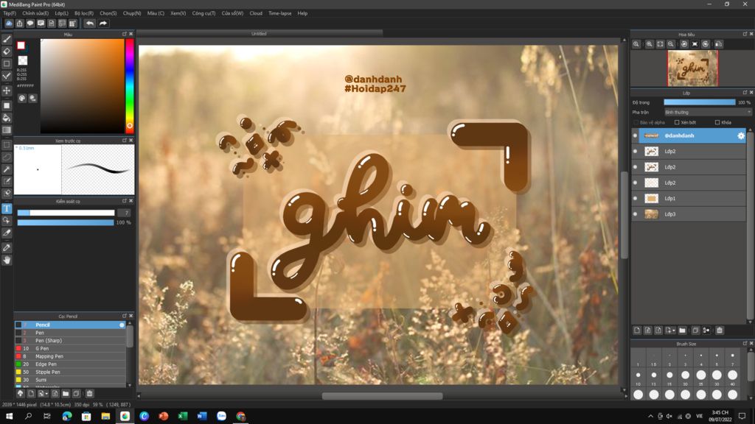Adjust the Độ trong opacity slider
The image size is (755, 424).
click(699, 102)
